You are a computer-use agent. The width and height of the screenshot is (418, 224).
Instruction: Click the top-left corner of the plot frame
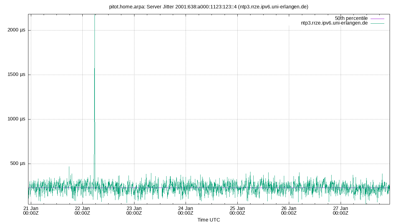tap(28, 13)
